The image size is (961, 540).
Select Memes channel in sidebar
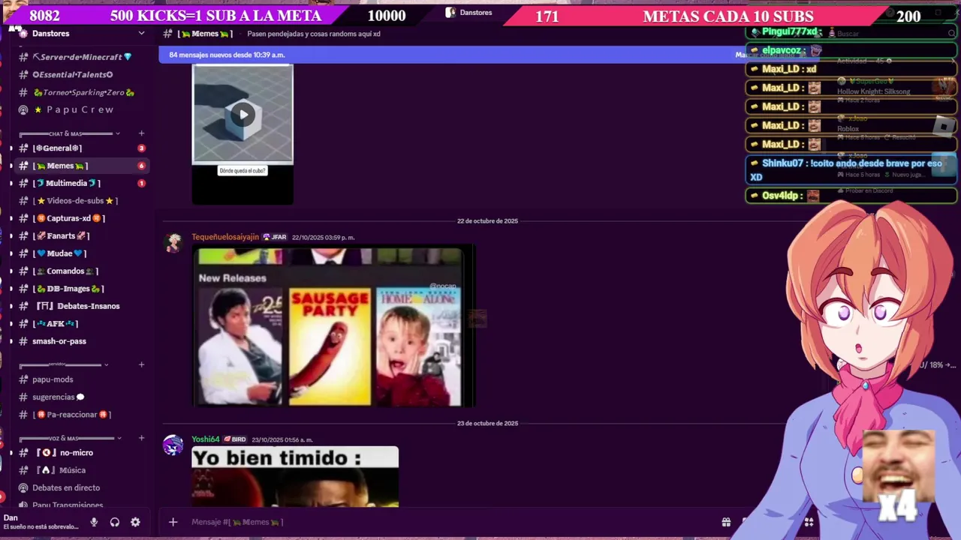(81, 166)
